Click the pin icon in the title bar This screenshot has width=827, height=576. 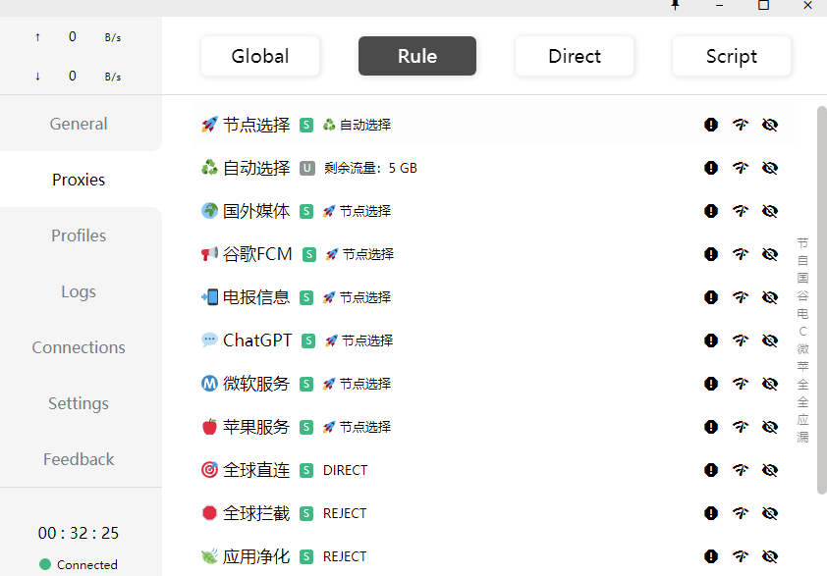675,8
